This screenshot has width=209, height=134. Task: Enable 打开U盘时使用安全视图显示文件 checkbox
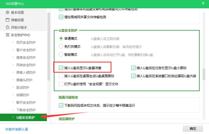point(61,84)
